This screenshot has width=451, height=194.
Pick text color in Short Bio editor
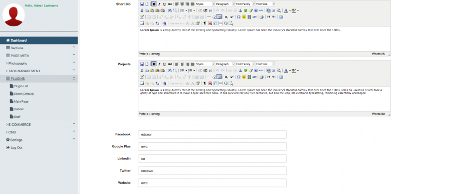pyautogui.click(x=286, y=11)
